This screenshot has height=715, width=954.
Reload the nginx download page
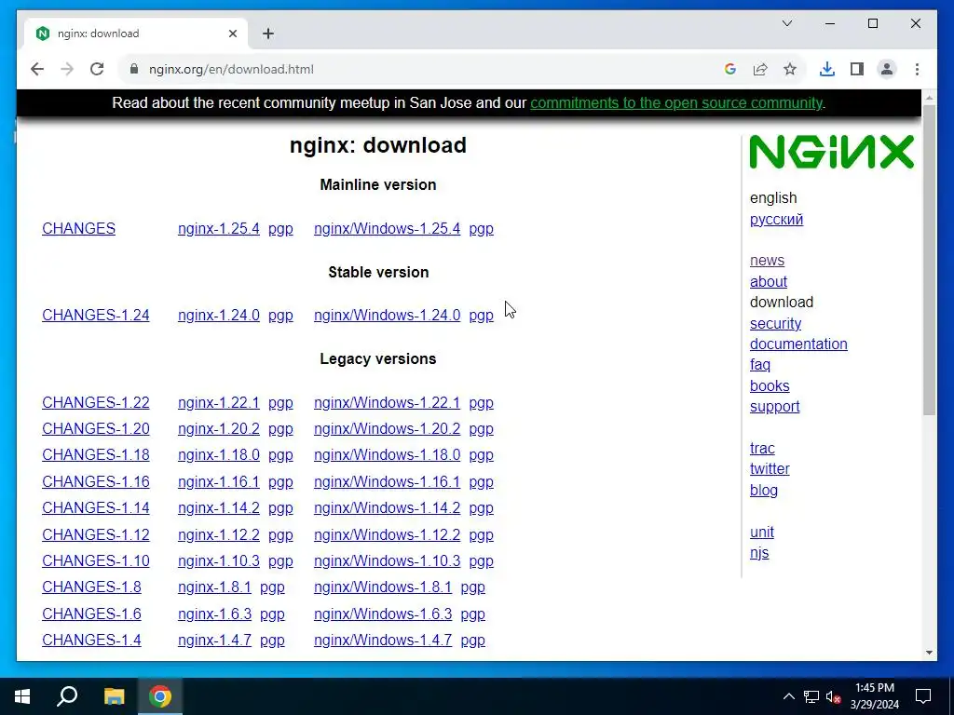pyautogui.click(x=97, y=69)
